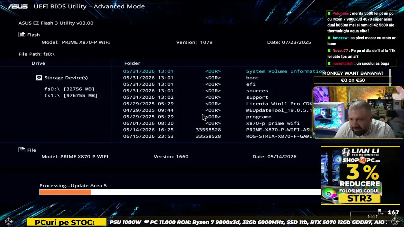
Task: Click the Flash section document icon
Action: tap(22, 35)
